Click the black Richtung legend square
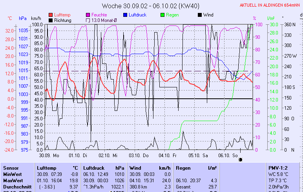Screen dimensions: 303x192 (x=51, y=20)
